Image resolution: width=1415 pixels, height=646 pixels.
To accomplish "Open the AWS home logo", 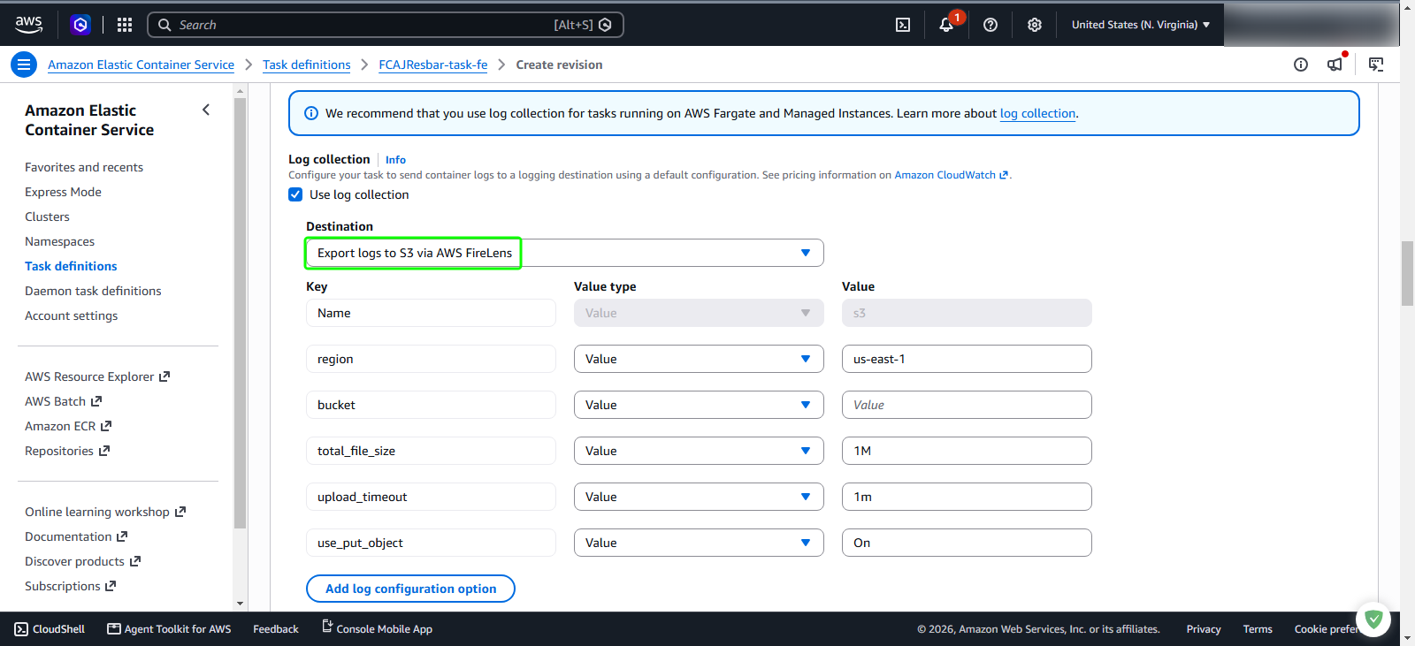I will tap(28, 25).
